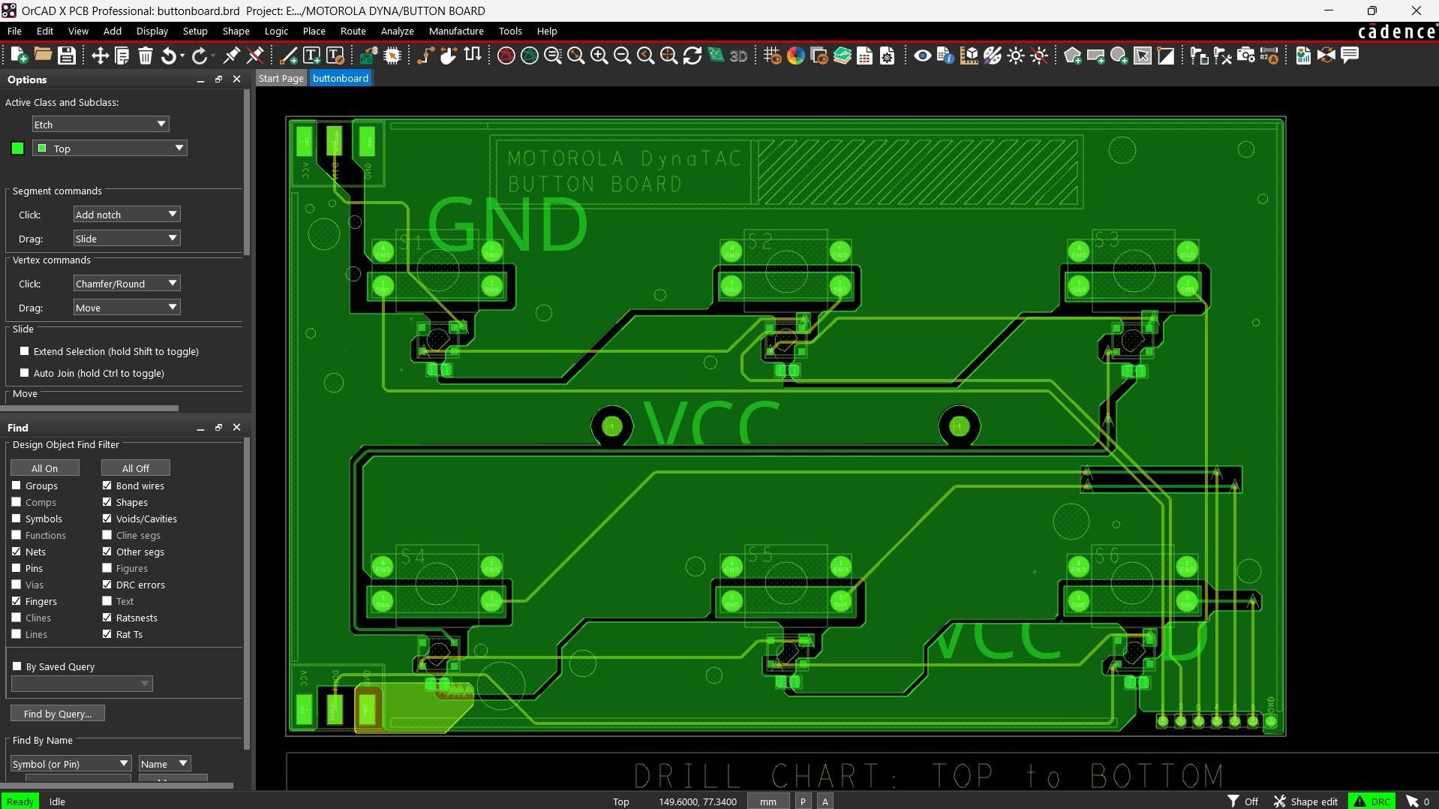Click the Zoom Out magnifier
Screen dimensions: 1439x809
(622, 56)
